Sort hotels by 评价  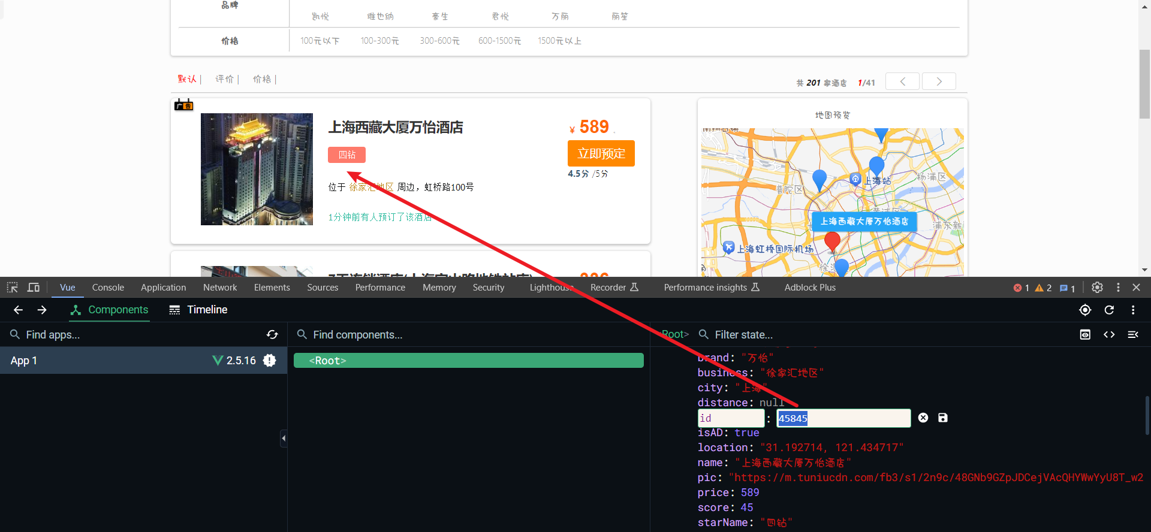225,79
